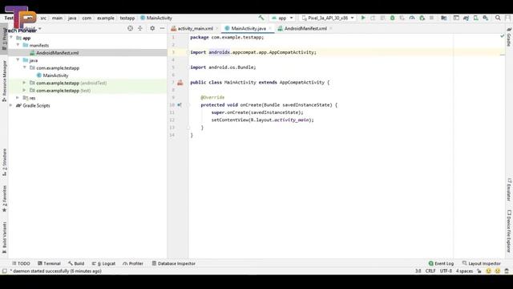This screenshot has width=513, height=289.
Task: Click the override gutter icon on line 10
Action: pos(180,105)
